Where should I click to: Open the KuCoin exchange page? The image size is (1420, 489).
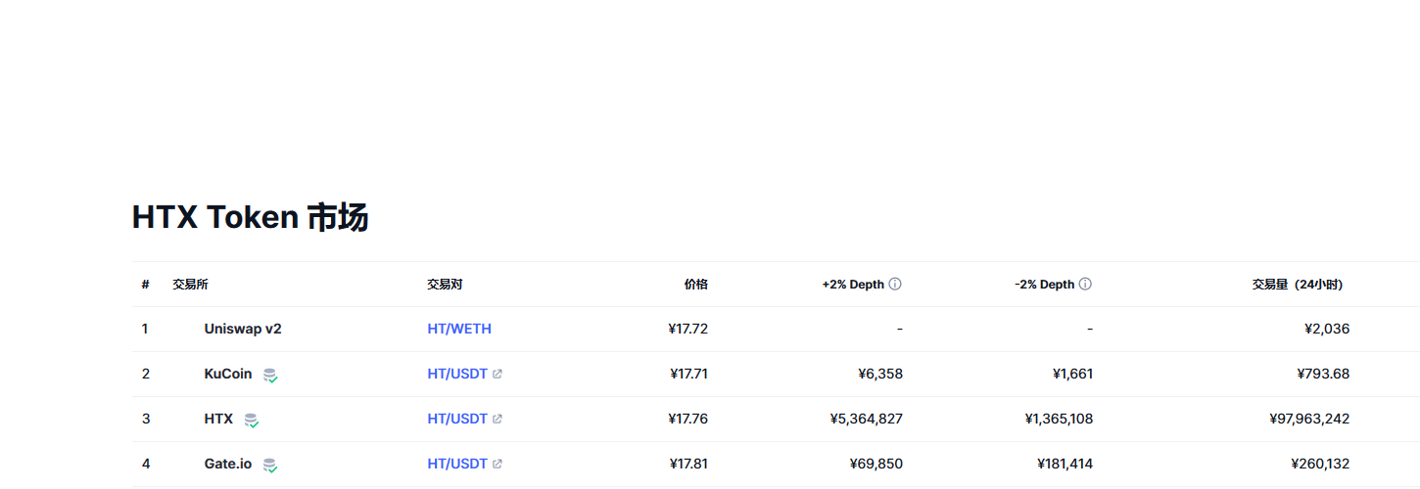click(228, 375)
